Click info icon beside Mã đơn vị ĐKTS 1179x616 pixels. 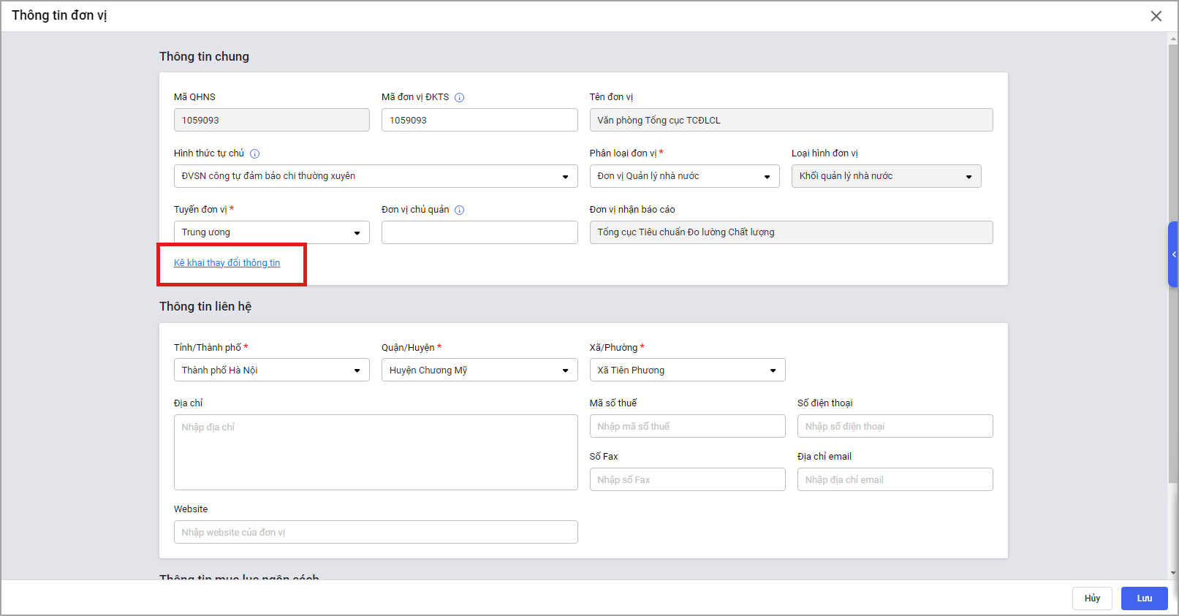pyautogui.click(x=460, y=98)
